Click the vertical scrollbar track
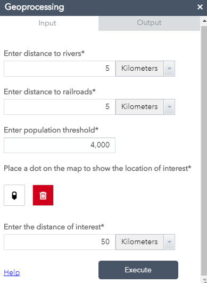The height and width of the screenshot is (283, 207). (204, 151)
